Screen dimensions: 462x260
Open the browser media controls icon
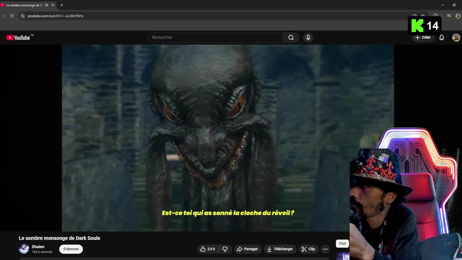pos(449,16)
